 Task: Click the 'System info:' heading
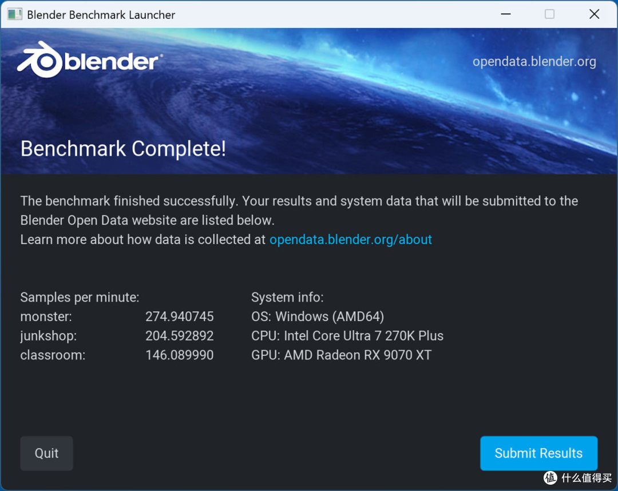tap(287, 297)
